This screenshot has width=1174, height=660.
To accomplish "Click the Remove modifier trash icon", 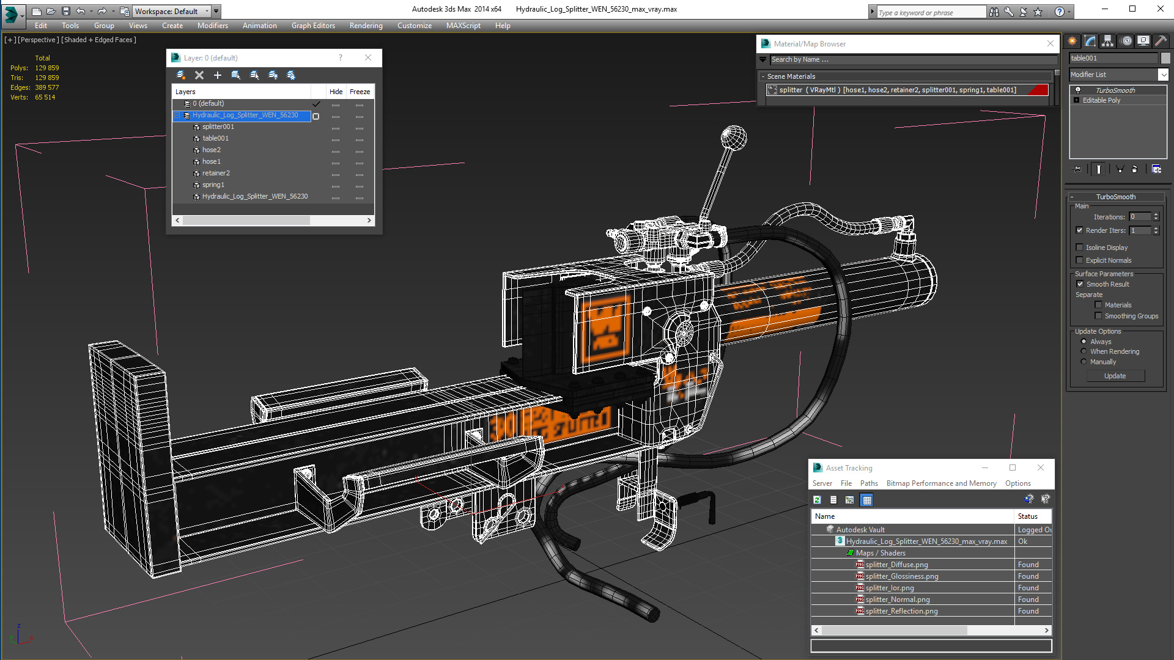I will pos(1135,169).
